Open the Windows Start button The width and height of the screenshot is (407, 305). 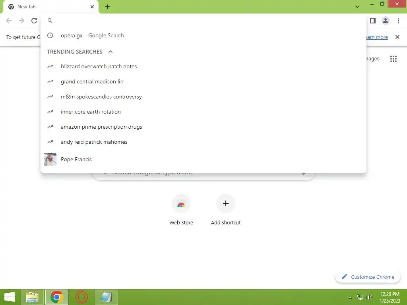point(10,297)
